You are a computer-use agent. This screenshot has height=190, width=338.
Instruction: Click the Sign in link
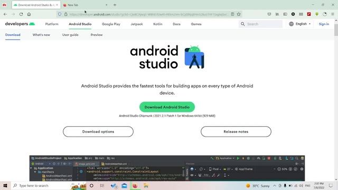(x=324, y=24)
